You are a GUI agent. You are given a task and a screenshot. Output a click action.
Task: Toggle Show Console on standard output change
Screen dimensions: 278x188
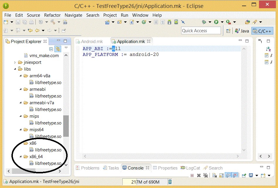[229, 175]
